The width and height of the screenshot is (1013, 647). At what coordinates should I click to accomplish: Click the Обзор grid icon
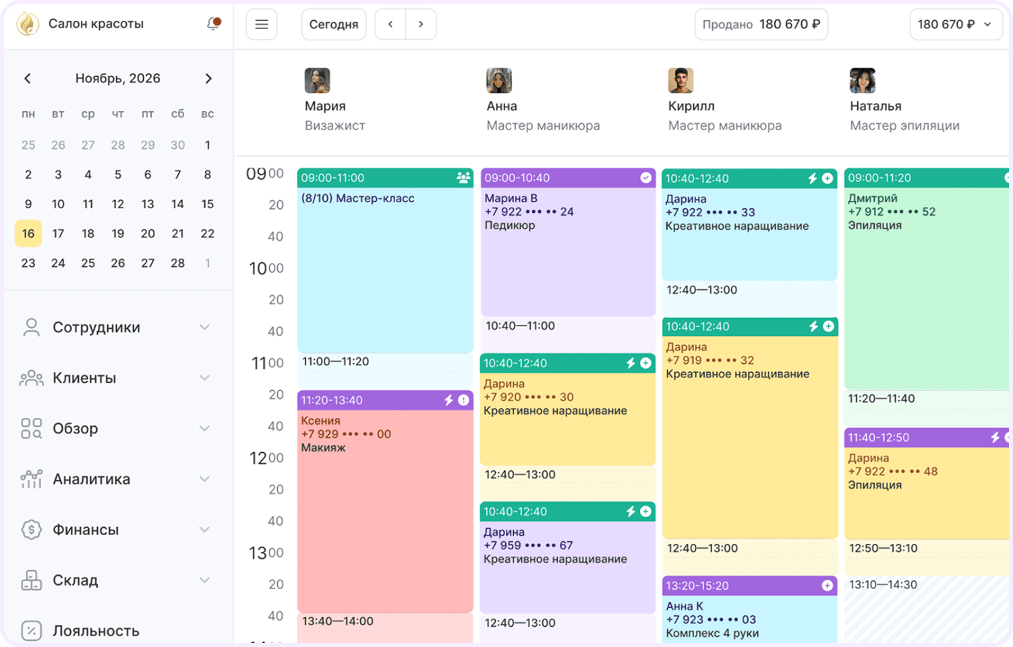(x=31, y=429)
